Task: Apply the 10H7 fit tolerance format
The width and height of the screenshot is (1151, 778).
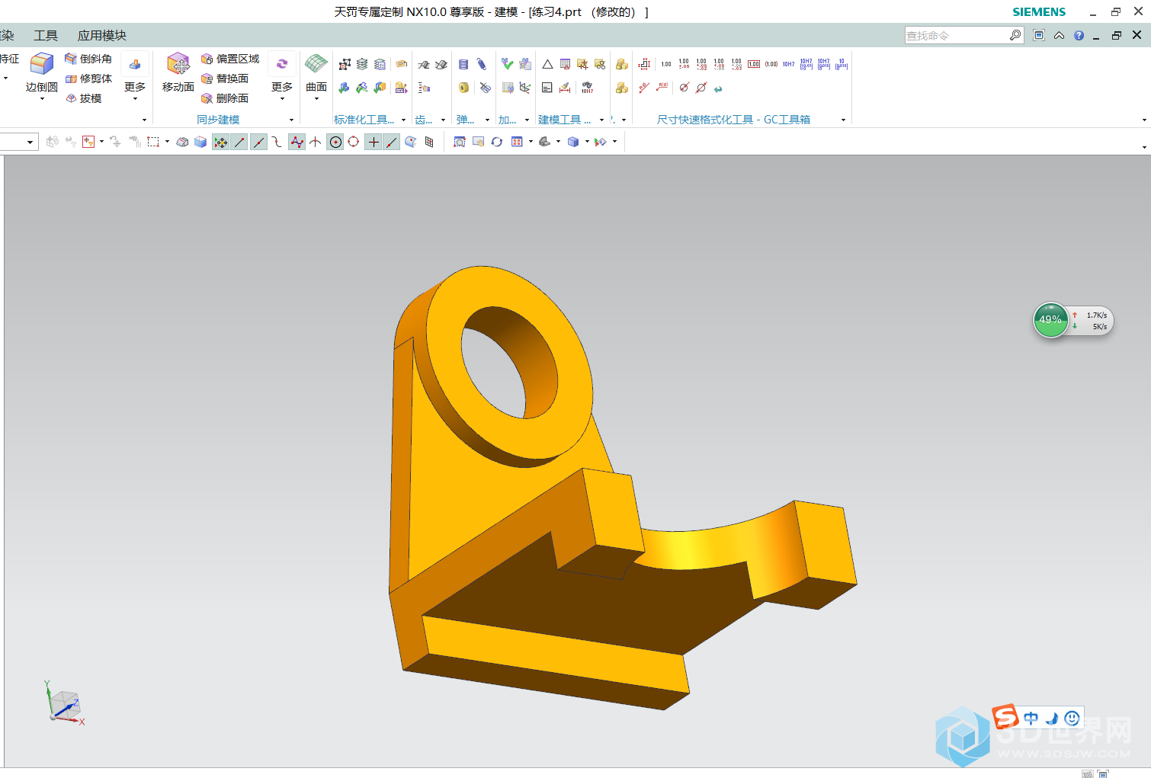Action: (789, 65)
